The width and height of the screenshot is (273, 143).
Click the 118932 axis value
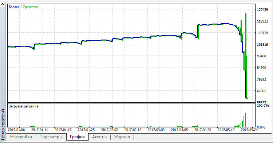point(262,21)
